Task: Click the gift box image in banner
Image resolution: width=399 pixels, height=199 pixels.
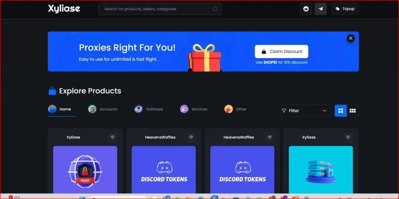Action: 204,58
